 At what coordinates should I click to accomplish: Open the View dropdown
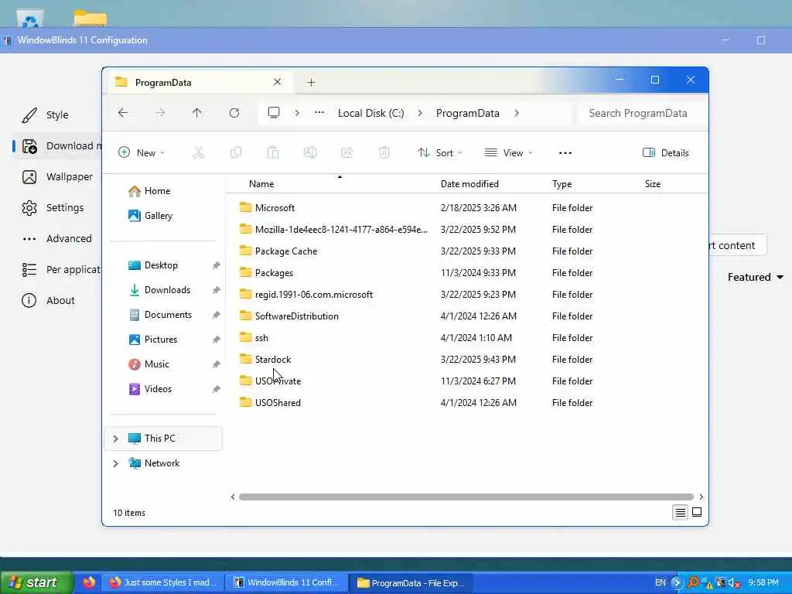(509, 152)
